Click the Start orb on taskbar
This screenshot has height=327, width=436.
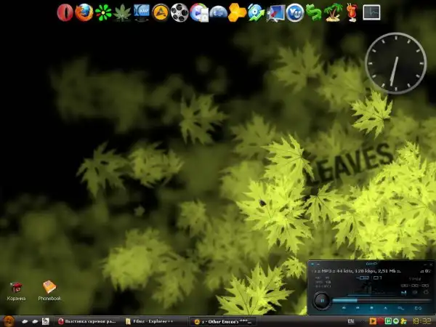tap(8, 320)
